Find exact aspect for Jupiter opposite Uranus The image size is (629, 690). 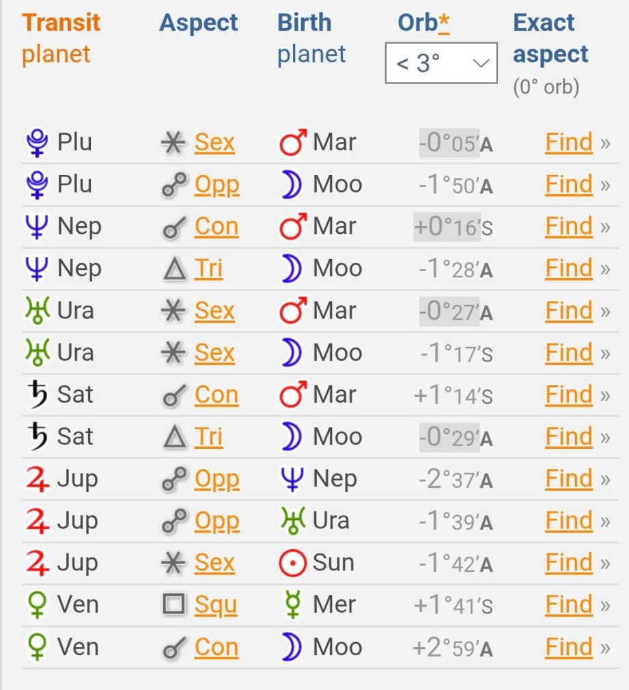(x=568, y=521)
